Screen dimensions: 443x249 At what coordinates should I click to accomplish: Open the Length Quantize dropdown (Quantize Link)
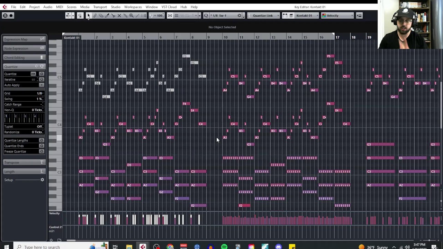264,16
